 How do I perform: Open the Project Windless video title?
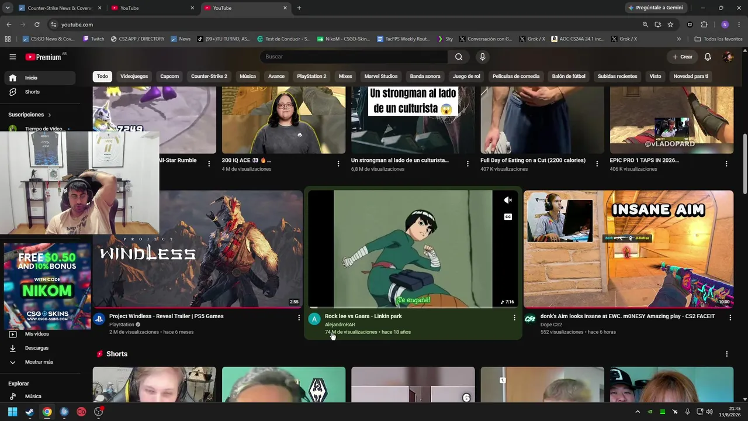tap(167, 316)
